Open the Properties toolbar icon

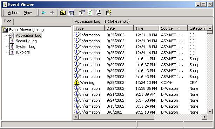(x=82, y=13)
